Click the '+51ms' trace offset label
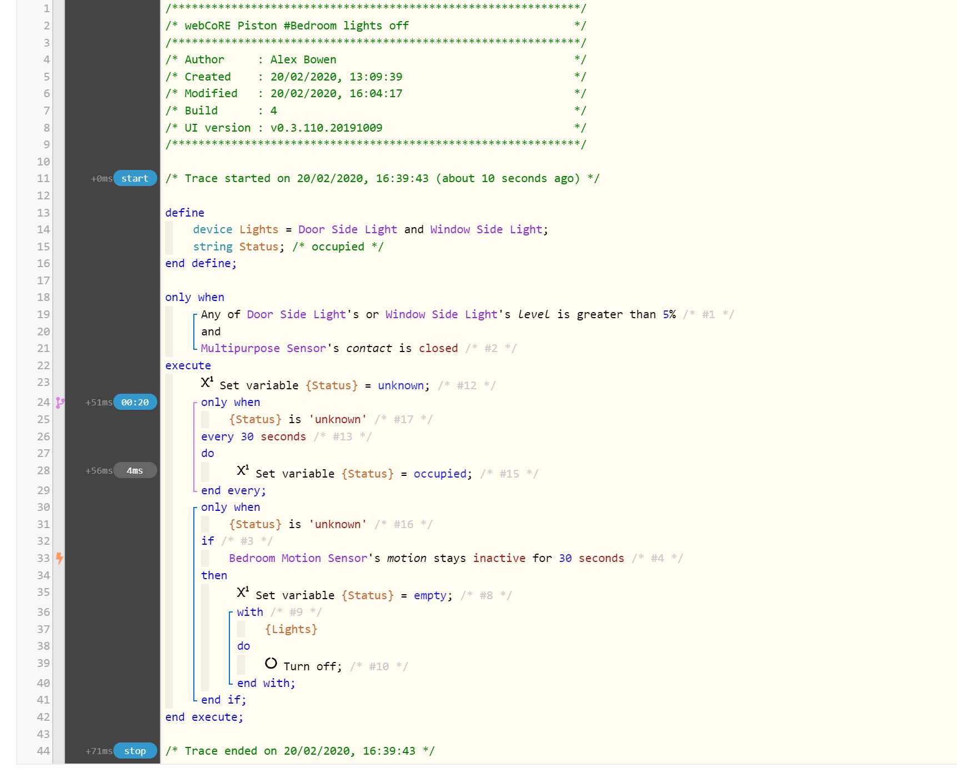The height and width of the screenshot is (773, 957). click(99, 403)
